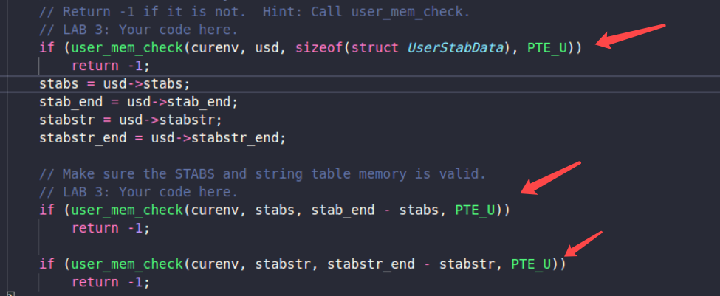Image resolution: width=720 pixels, height=296 pixels.
Task: Click the curenv argument in first check
Action: point(214,48)
